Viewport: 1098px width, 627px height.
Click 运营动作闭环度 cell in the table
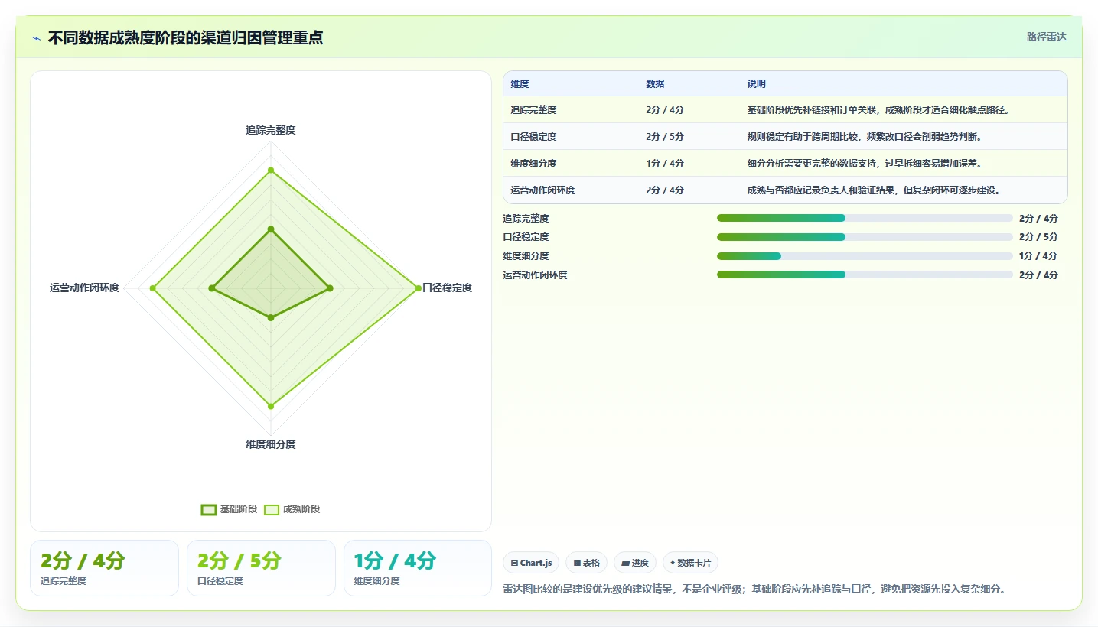pyautogui.click(x=542, y=190)
